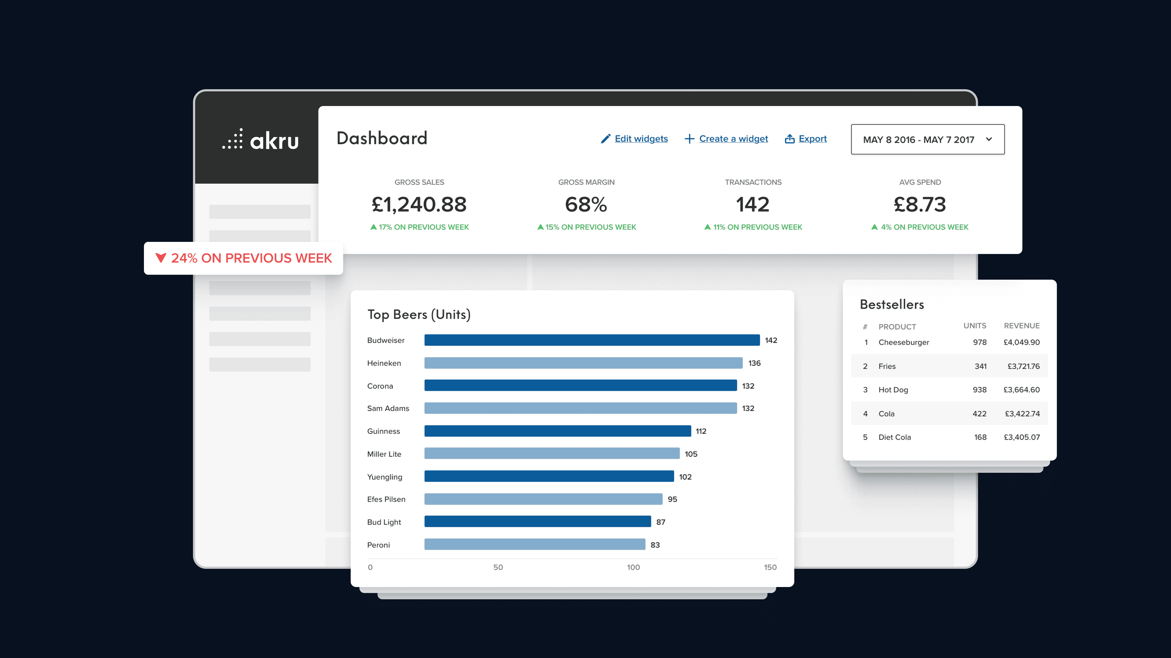1171x658 pixels.
Task: Select the Fries row in Bestsellers
Action: 949,366
